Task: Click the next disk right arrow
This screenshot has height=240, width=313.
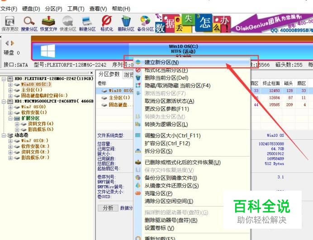Action: 12,43
